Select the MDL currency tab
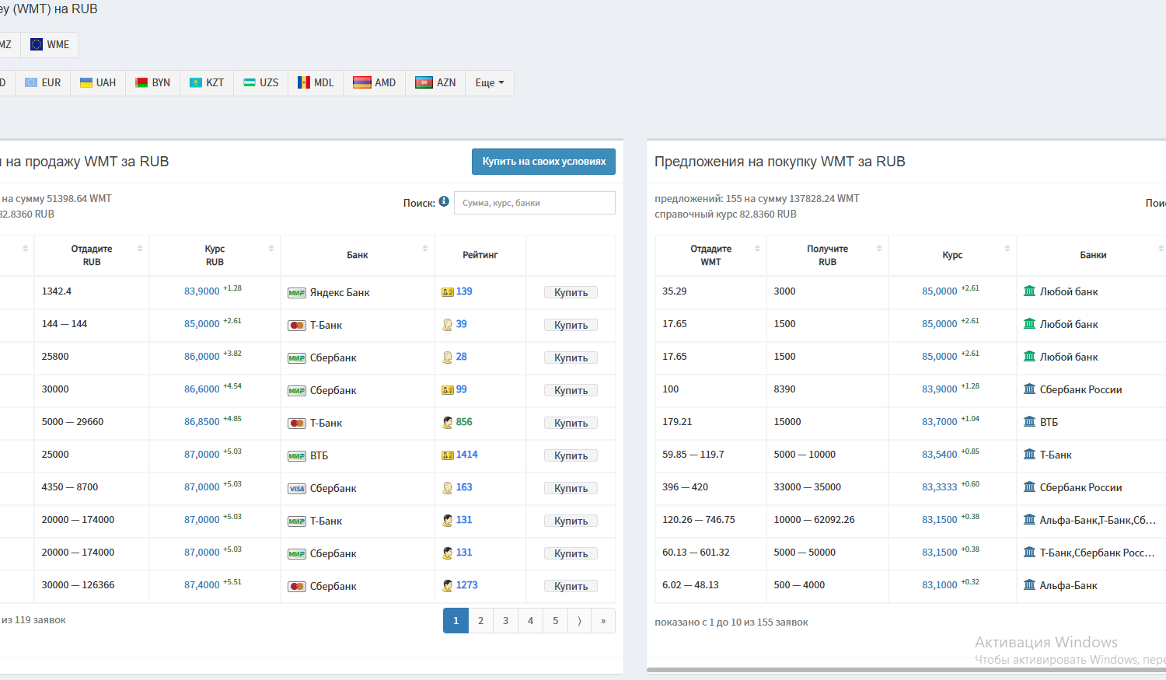The width and height of the screenshot is (1166, 680). coord(316,83)
